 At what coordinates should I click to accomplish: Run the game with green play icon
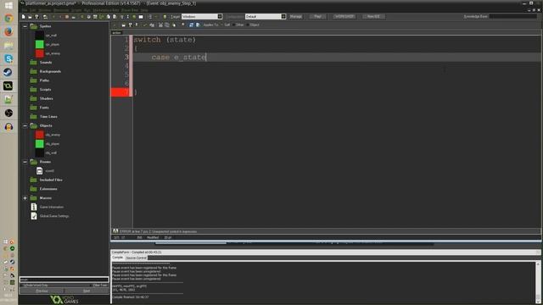[x=53, y=17]
